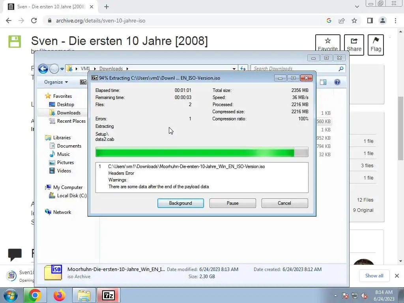Viewport: 404px width, 303px height.
Task: Toggle the Explorer preview pane icon
Action: coord(323,82)
